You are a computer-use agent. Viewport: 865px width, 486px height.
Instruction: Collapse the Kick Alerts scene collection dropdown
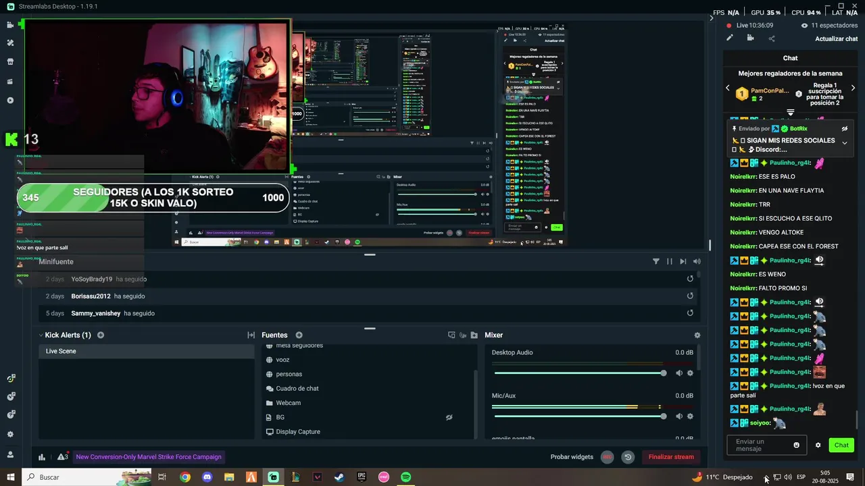click(x=41, y=335)
